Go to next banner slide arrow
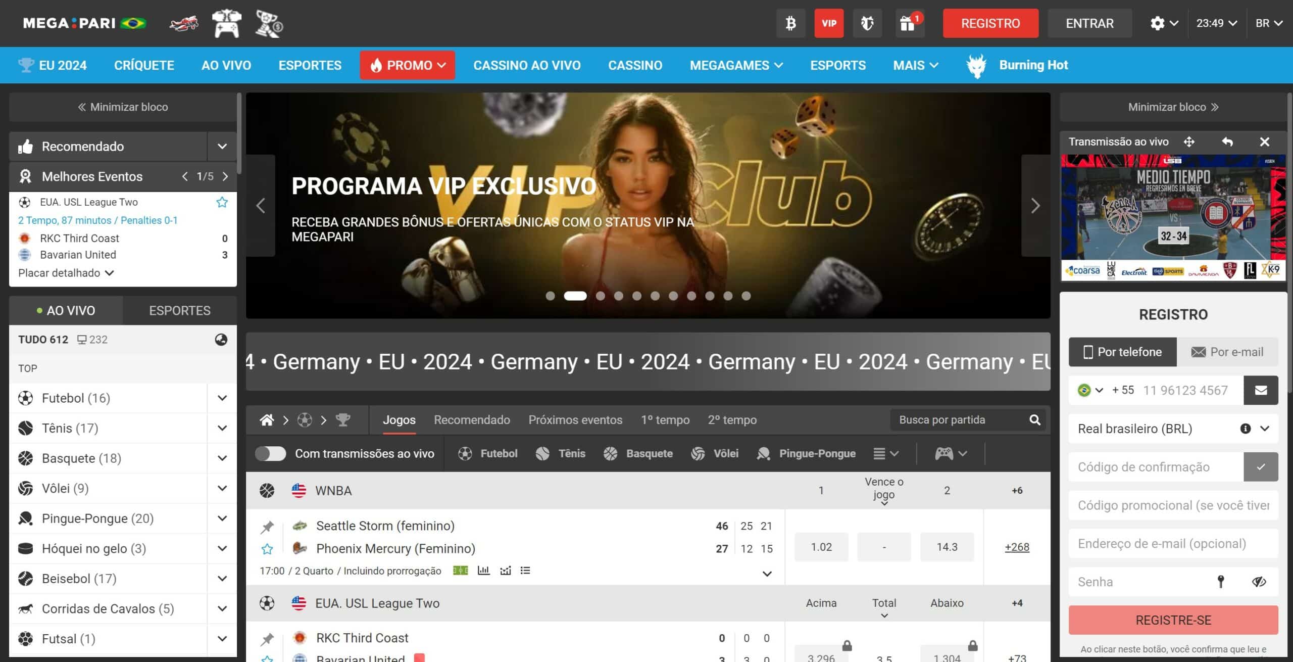Viewport: 1293px width, 662px height. pos(1035,206)
